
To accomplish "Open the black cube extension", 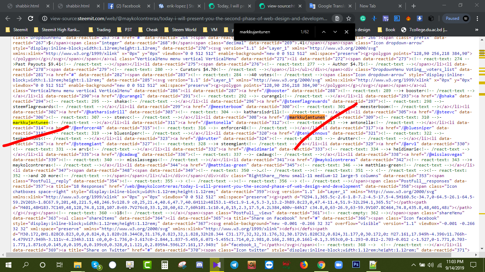I will (x=431, y=18).
